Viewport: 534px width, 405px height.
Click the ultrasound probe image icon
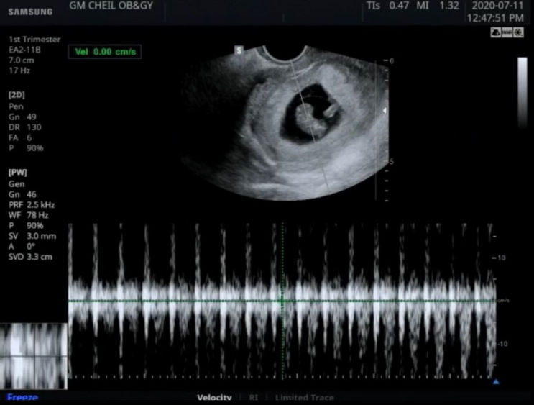(x=496, y=32)
